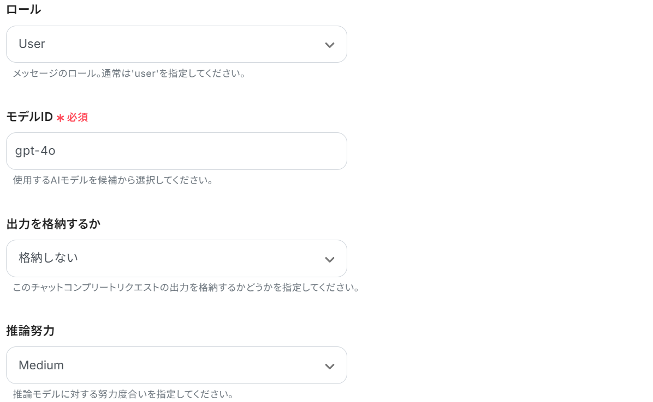This screenshot has width=653, height=402.
Task: Click the モデルID field label
Action: (x=29, y=117)
